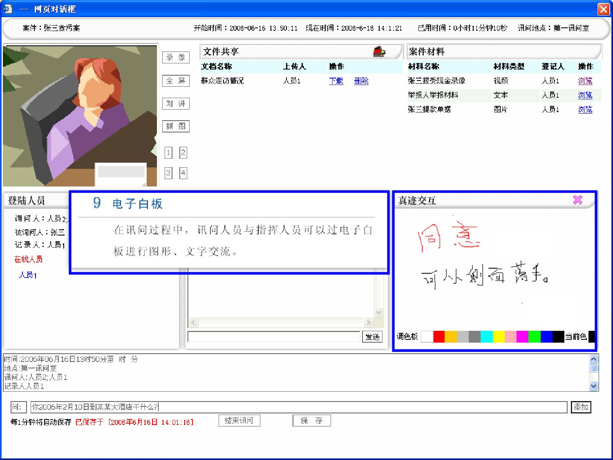
Task: Delete the 群众走访情况 document
Action: click(x=361, y=81)
